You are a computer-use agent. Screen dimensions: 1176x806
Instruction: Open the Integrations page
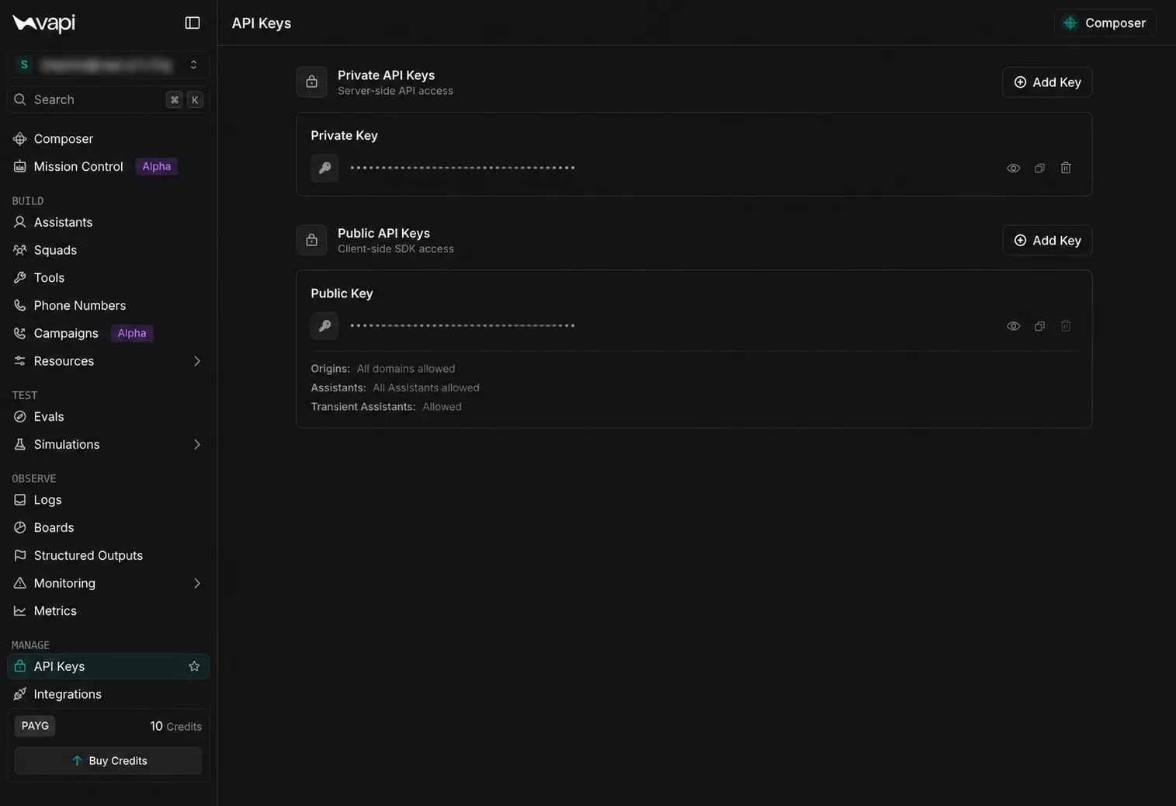109,694
